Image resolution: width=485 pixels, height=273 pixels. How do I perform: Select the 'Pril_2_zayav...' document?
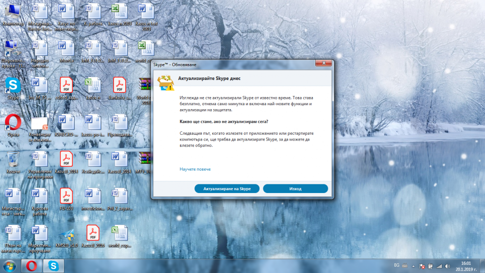point(119,199)
